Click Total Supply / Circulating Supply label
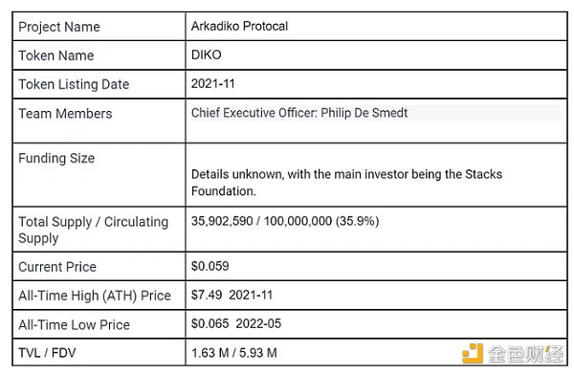 (94, 230)
